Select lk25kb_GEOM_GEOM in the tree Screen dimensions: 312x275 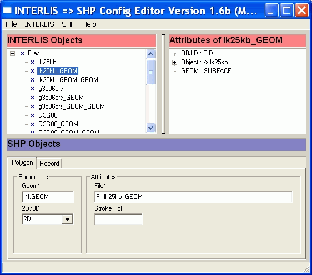pos(68,80)
